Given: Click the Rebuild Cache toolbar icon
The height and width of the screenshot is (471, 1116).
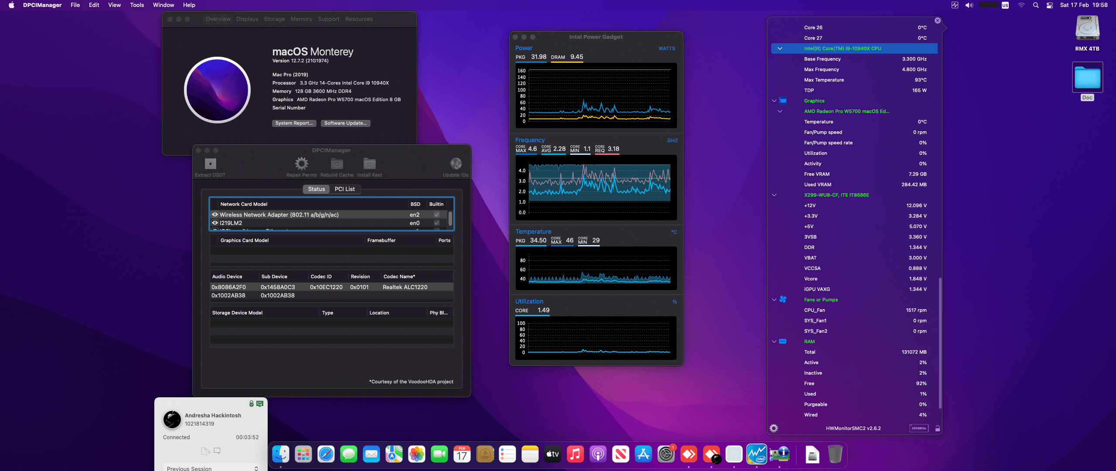Looking at the screenshot, I should tap(337, 164).
